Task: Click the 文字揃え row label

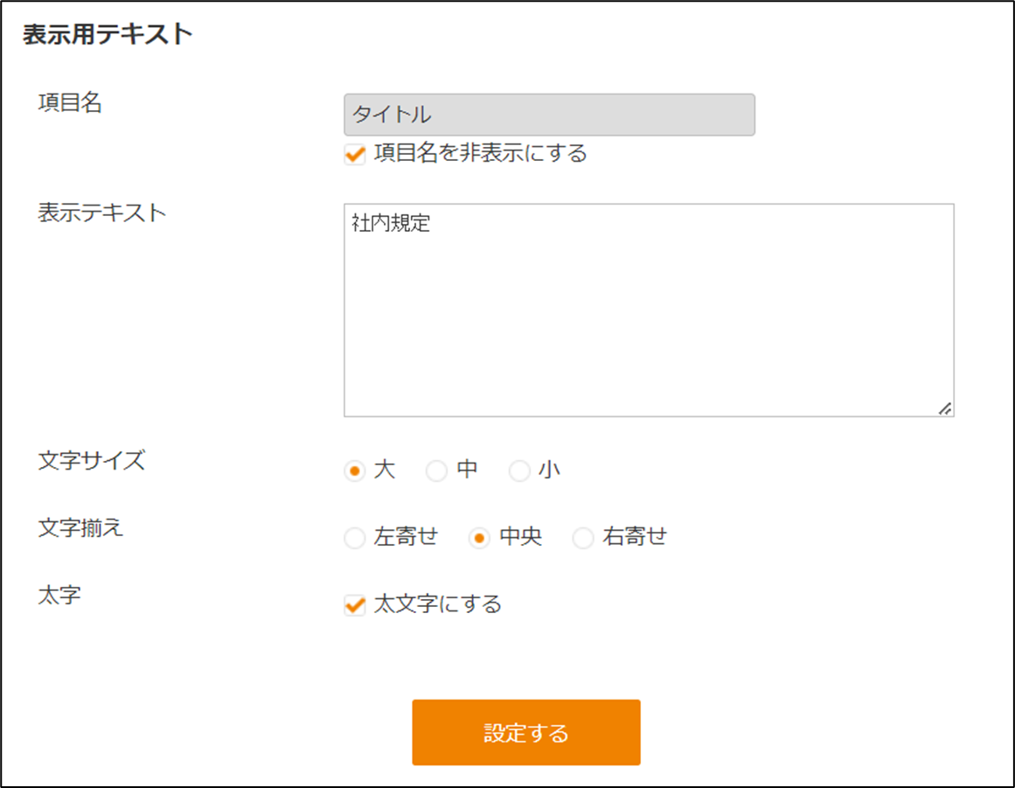Action: coord(80,527)
